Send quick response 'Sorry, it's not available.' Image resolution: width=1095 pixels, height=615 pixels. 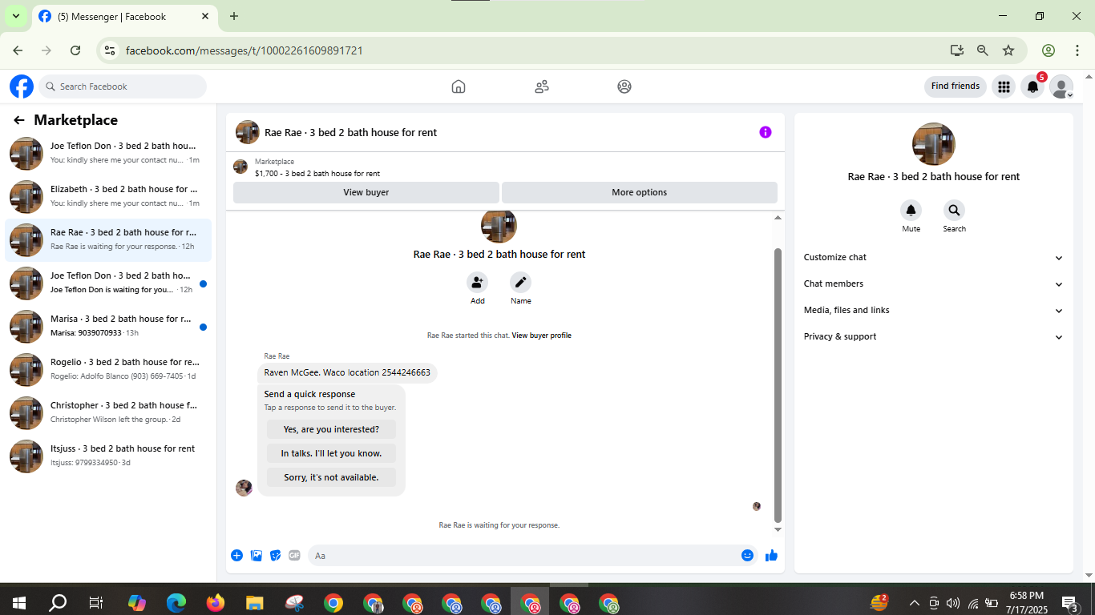click(x=331, y=477)
